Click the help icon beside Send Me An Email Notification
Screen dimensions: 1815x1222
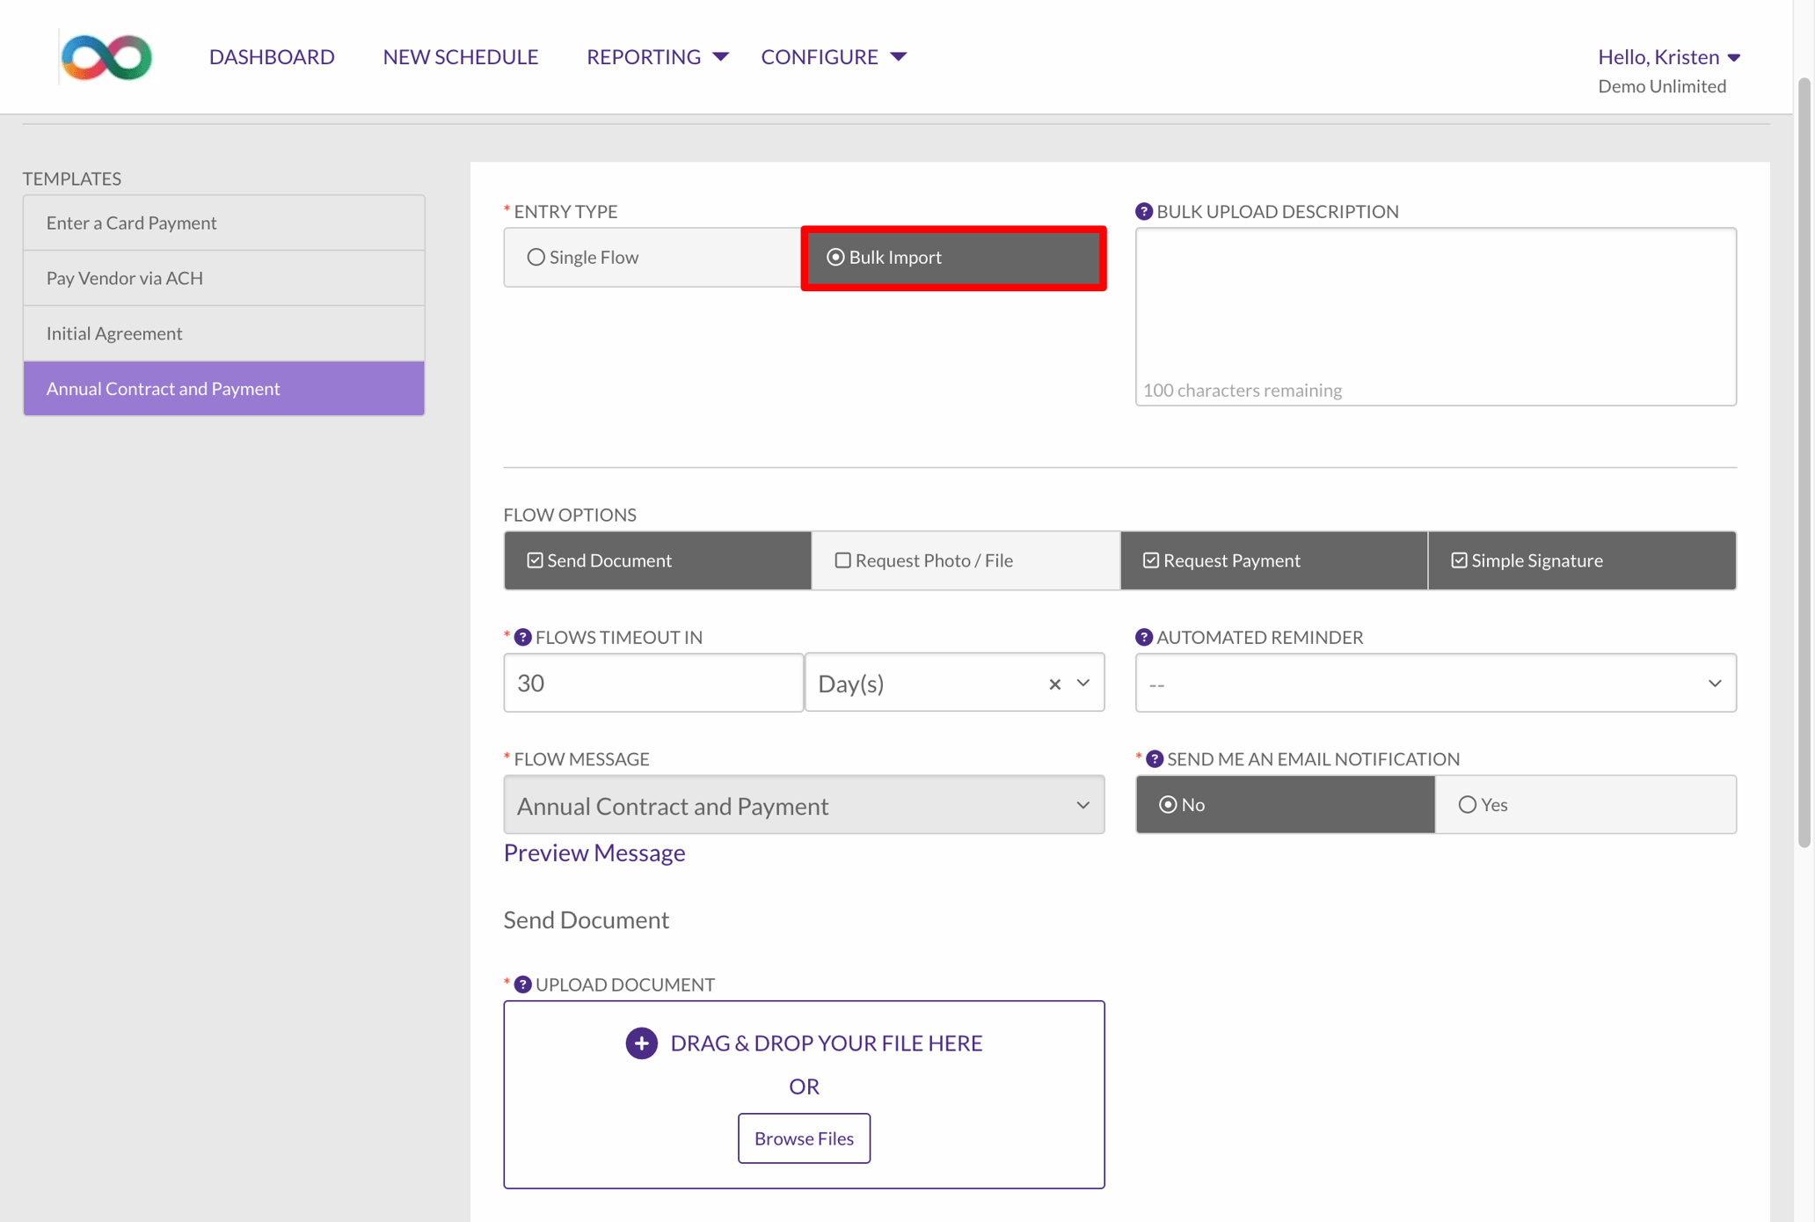[1153, 757]
